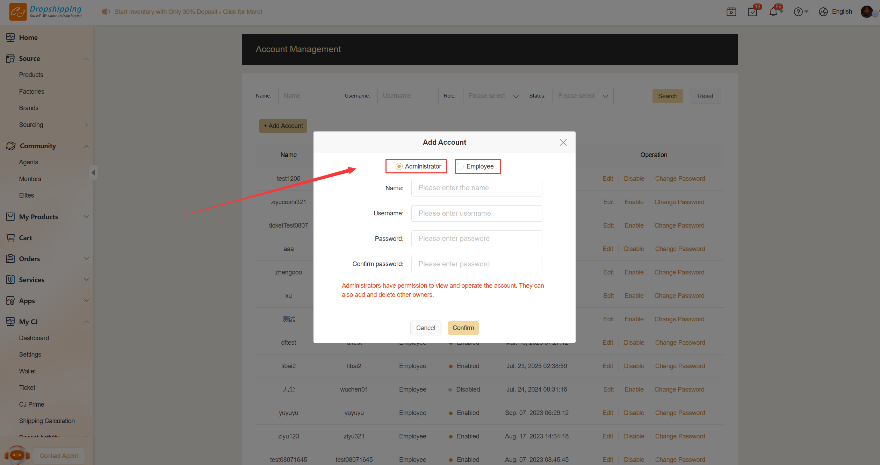This screenshot has height=465, width=880.
Task: Select the Employee radio option
Action: click(461, 166)
